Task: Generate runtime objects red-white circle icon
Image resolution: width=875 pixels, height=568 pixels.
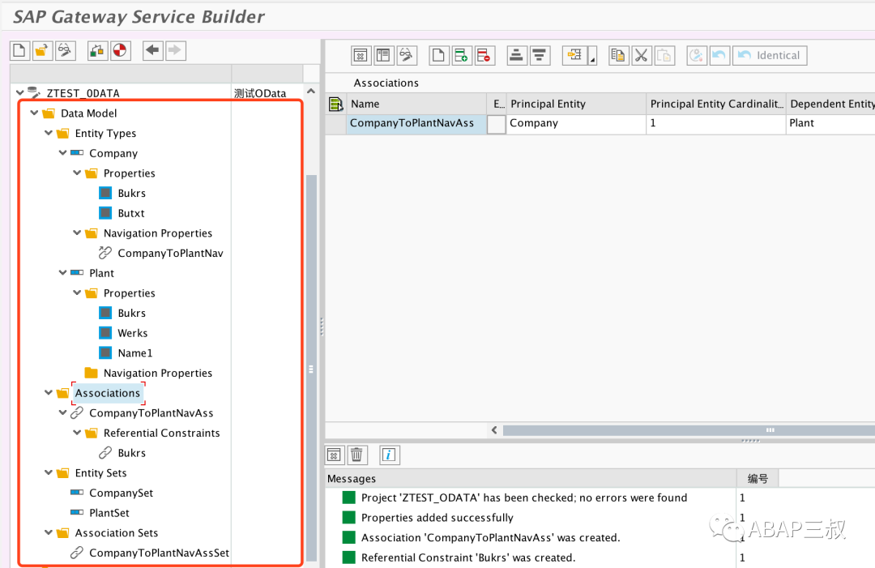Action: [120, 51]
